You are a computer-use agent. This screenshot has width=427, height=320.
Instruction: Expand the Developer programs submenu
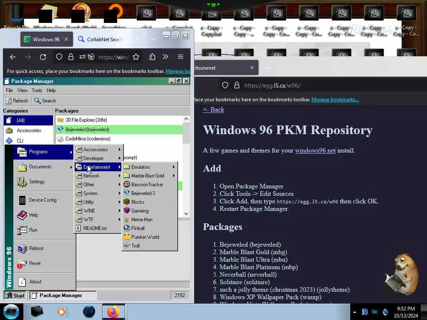[x=98, y=158]
